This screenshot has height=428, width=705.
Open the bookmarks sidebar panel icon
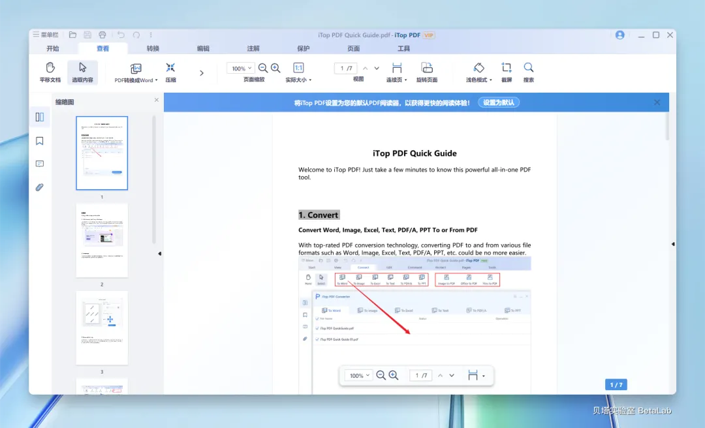[40, 141]
